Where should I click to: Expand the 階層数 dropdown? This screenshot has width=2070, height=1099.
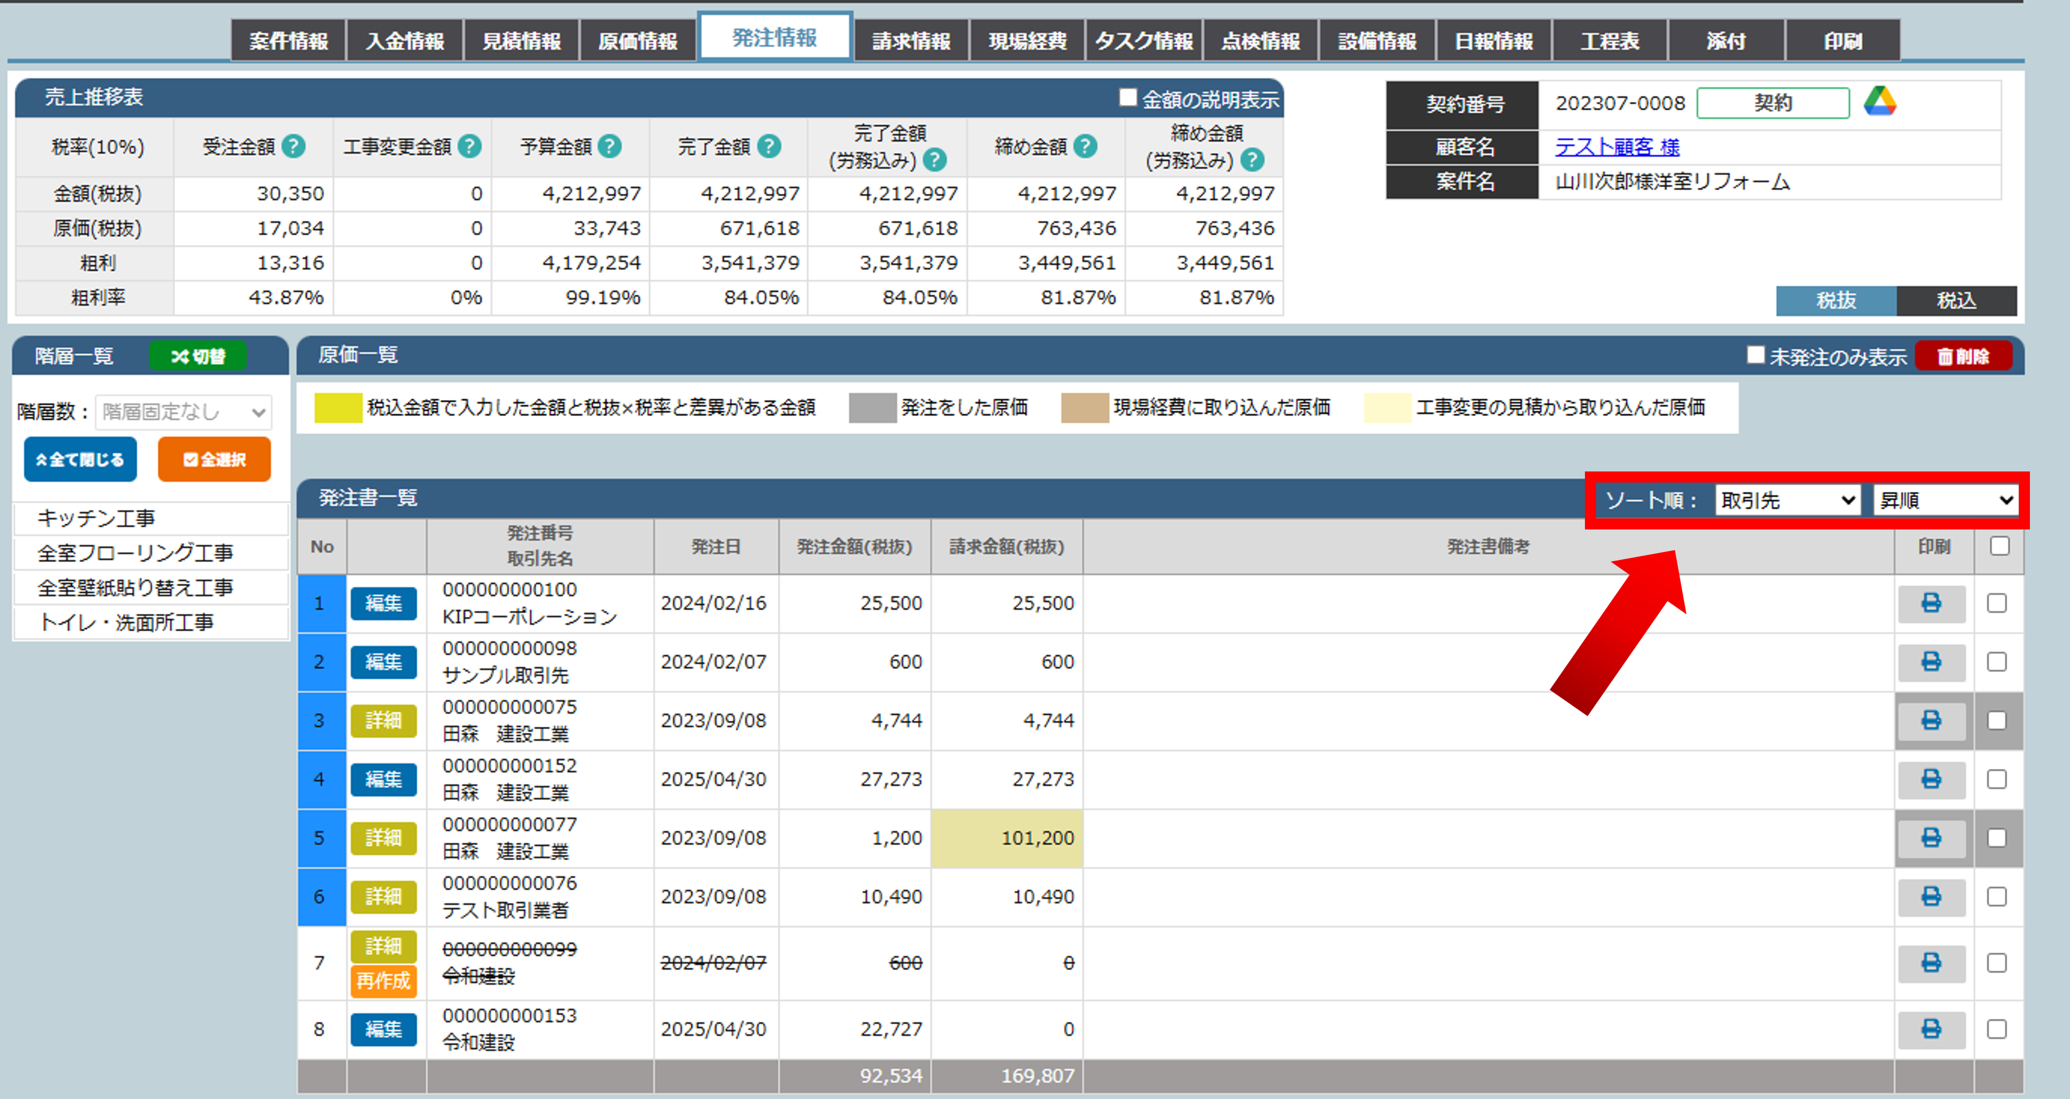pos(183,412)
